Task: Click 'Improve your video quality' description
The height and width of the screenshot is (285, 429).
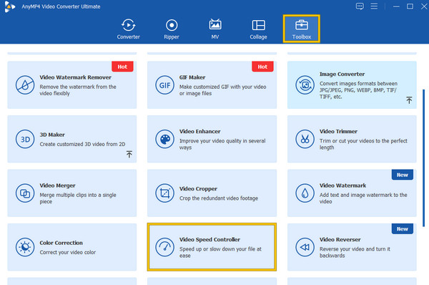Action: pyautogui.click(x=222, y=144)
